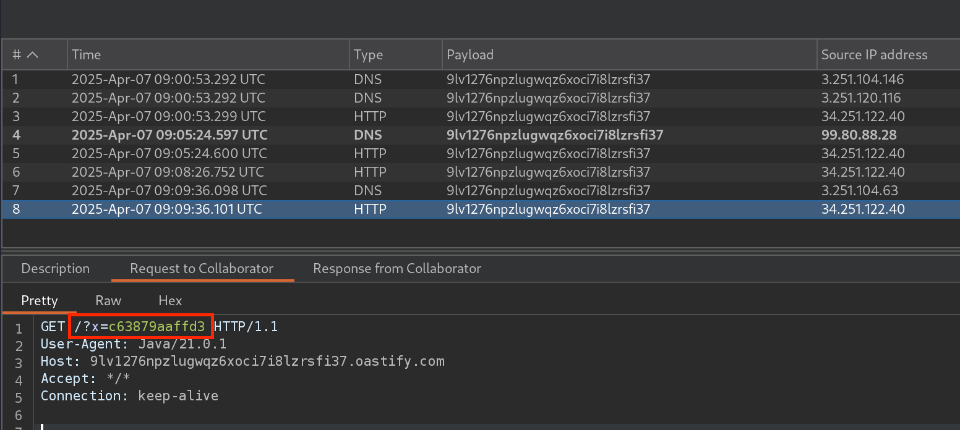Select the Pretty view tab
Viewport: 960px width, 430px height.
pos(40,301)
